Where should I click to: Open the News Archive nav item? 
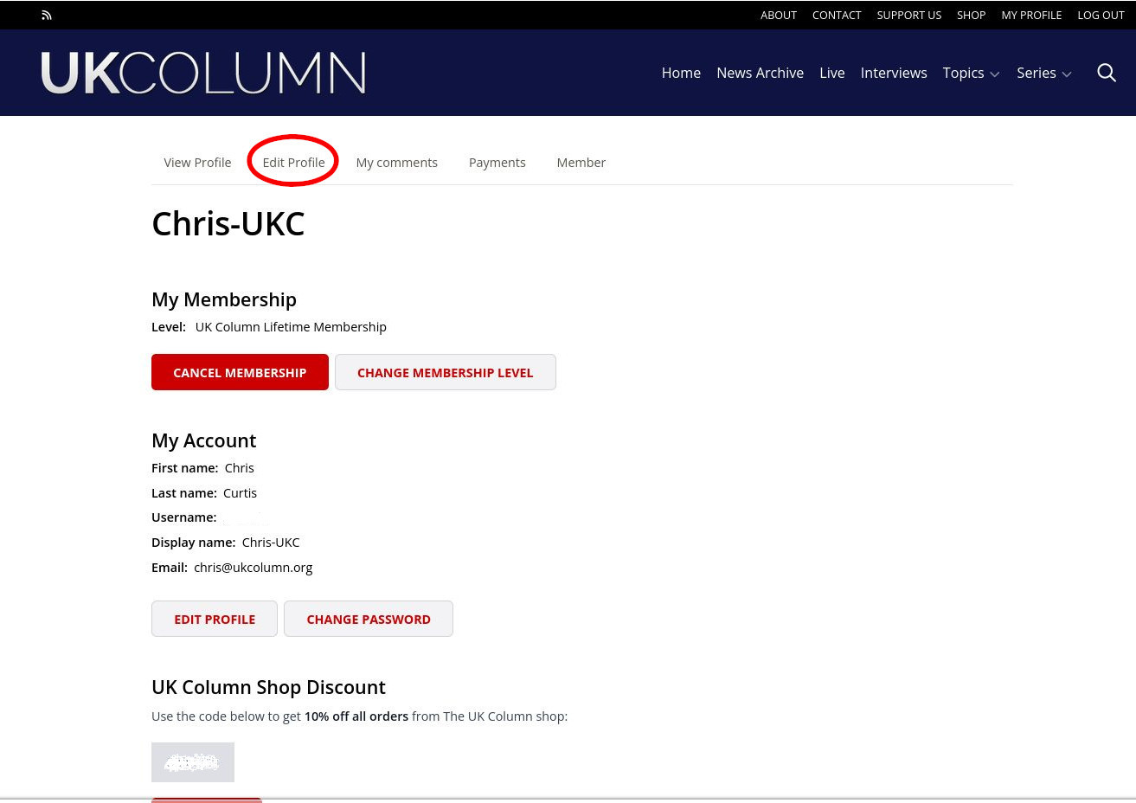[760, 73]
